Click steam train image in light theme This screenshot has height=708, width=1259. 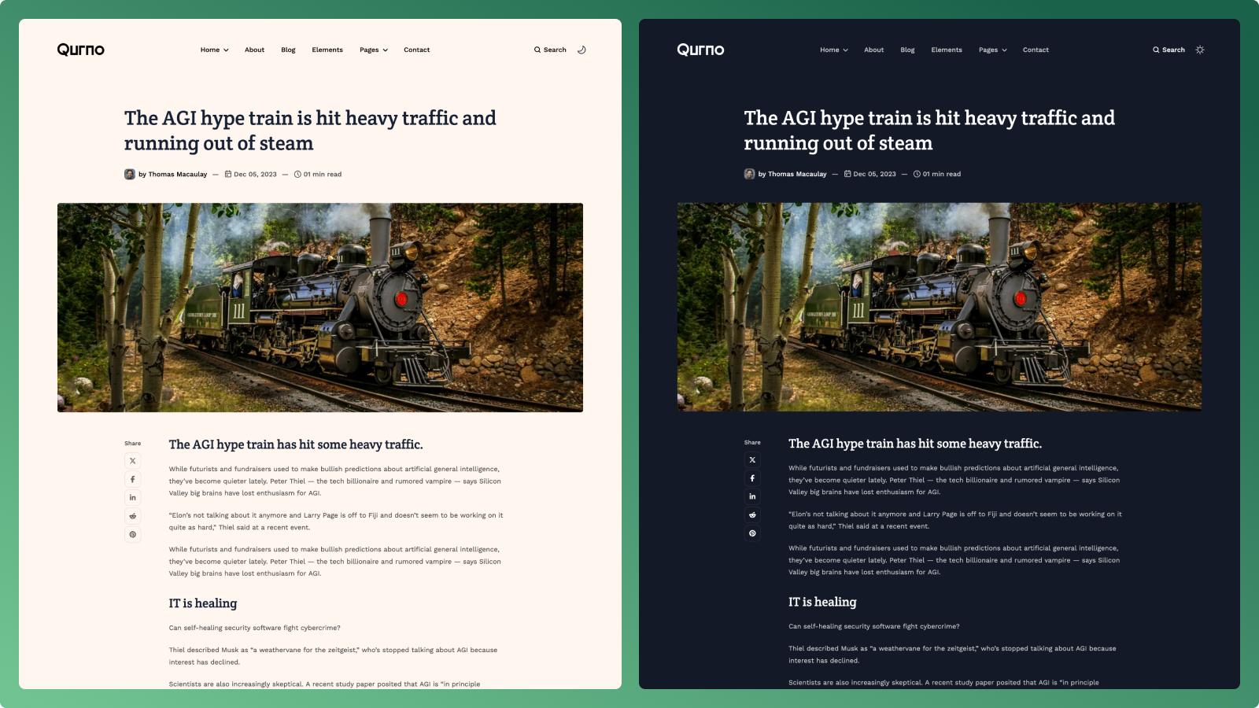(x=320, y=308)
